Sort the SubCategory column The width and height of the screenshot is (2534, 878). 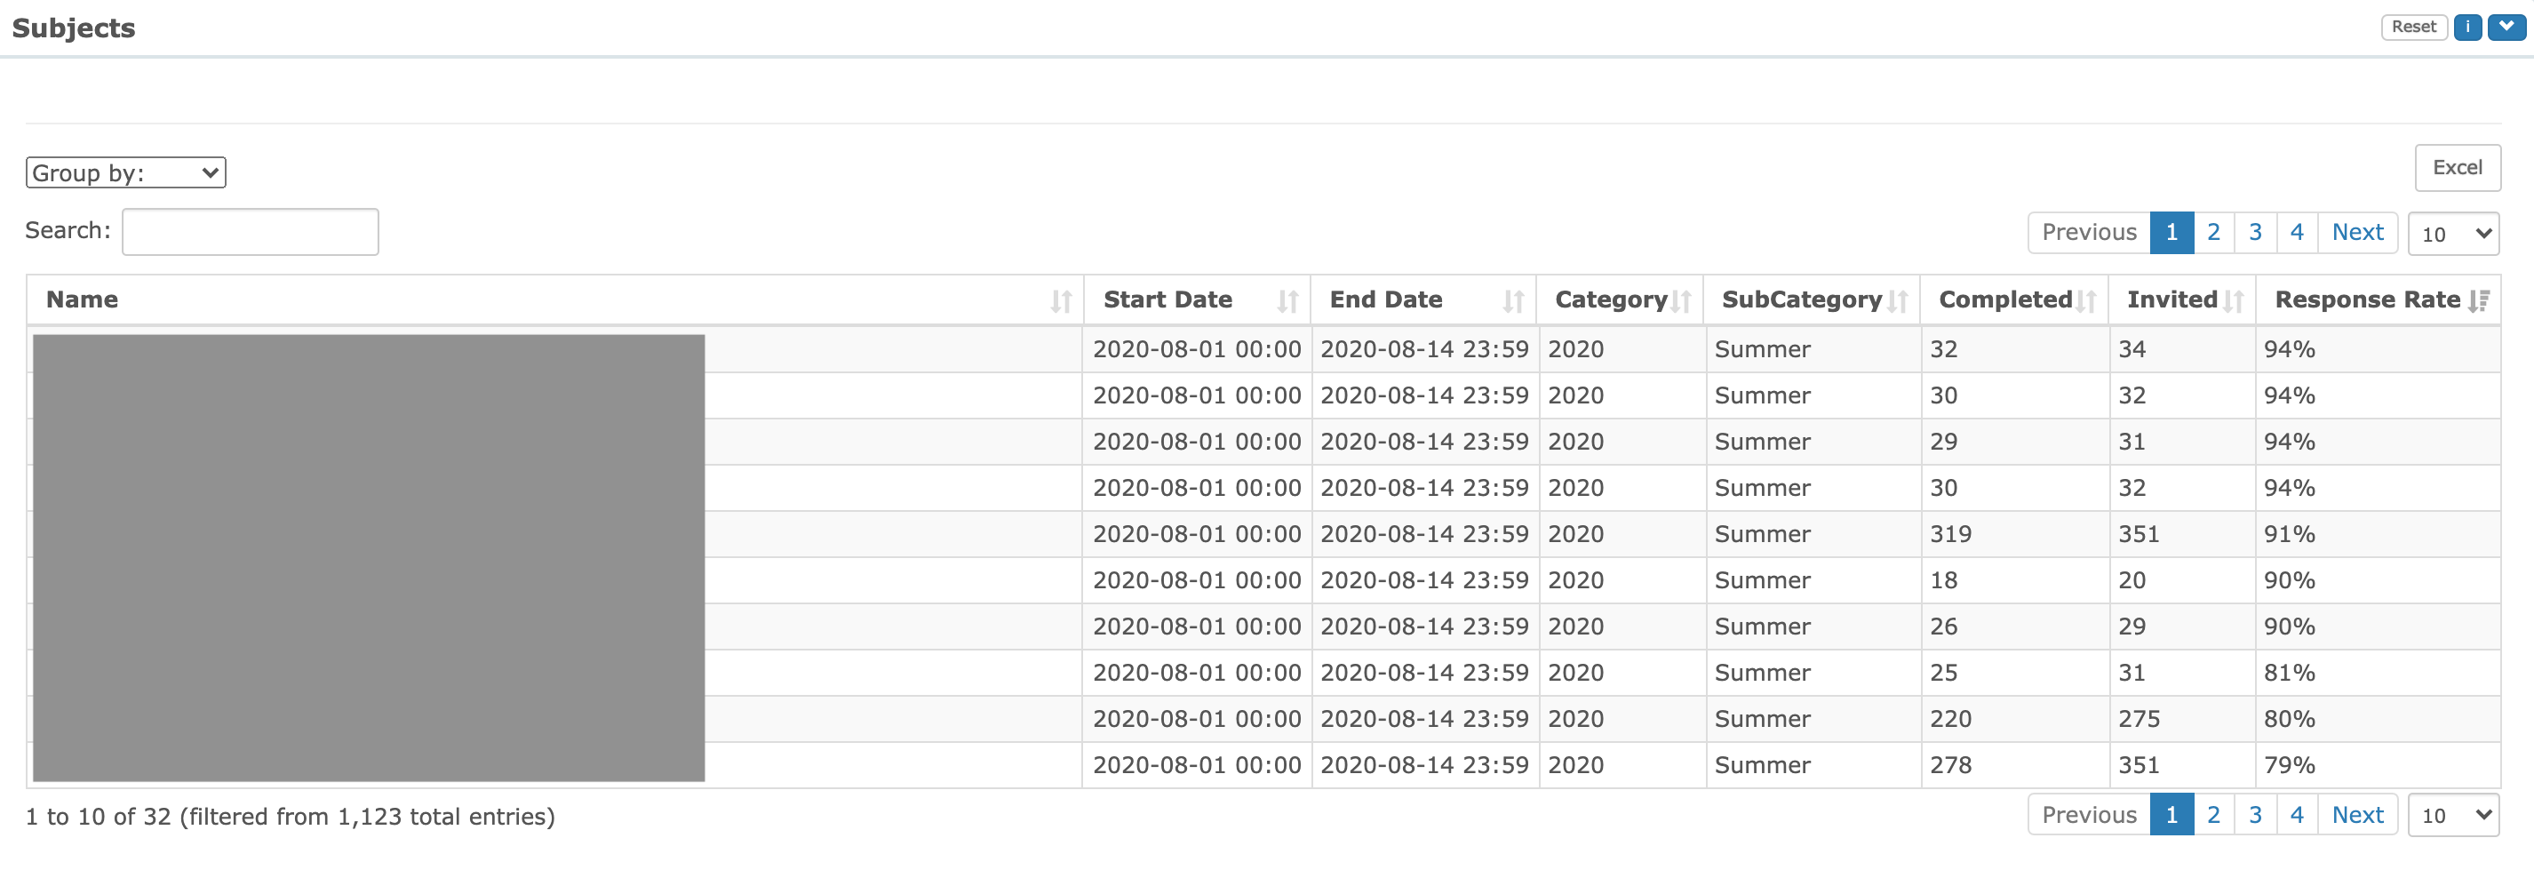click(x=1898, y=302)
